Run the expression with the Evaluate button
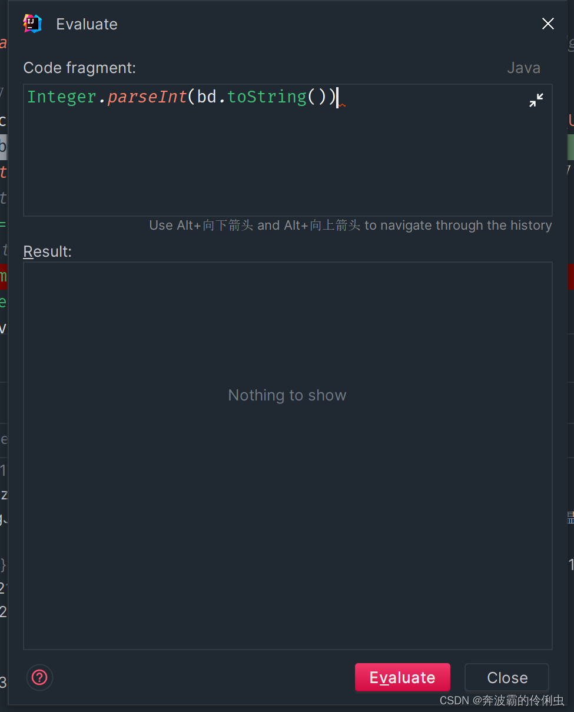 [403, 677]
